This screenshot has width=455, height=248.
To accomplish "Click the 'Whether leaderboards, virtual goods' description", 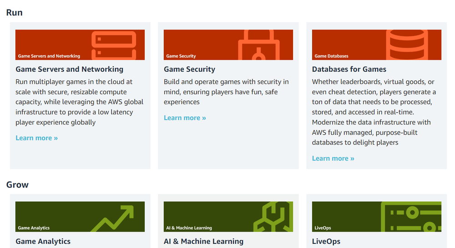I will click(374, 112).
